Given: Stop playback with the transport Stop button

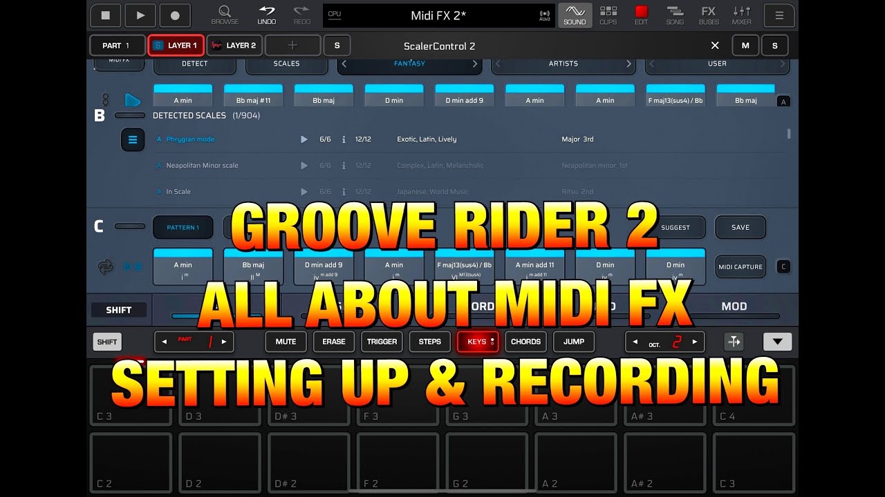Looking at the screenshot, I should click(105, 14).
